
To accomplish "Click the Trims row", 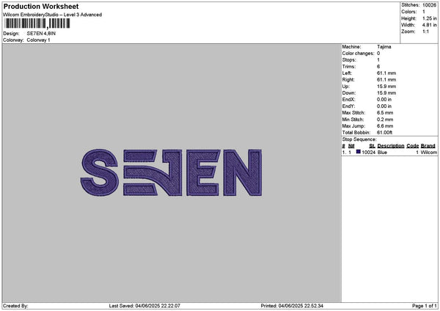I will tap(361, 67).
